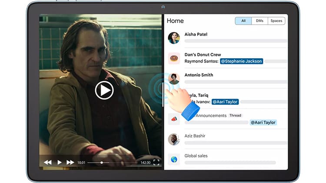Enter fullscreen using the expand icon
326x183 pixels.
156,162
